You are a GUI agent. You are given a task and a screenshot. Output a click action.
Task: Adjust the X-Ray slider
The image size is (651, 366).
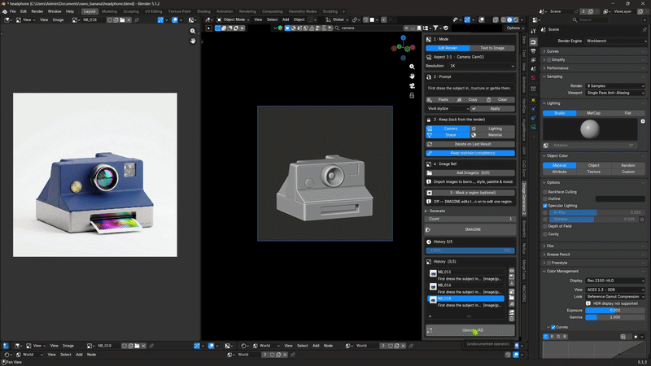pyautogui.click(x=595, y=212)
